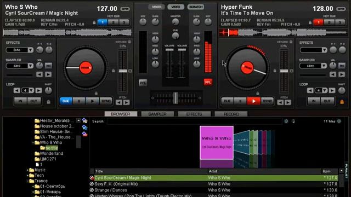Halve the left deck loop length arrow
The height and width of the screenshot is (197, 351).
[x=16, y=90]
